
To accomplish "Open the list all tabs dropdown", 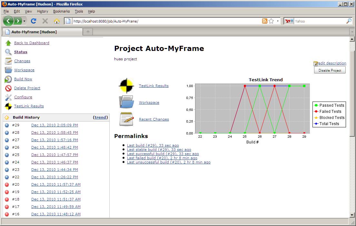I will tap(352, 32).
